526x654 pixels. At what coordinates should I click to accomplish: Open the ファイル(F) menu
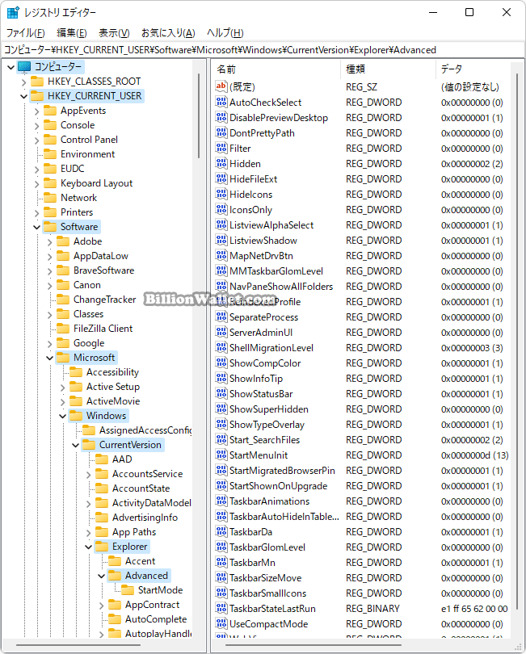(x=25, y=32)
